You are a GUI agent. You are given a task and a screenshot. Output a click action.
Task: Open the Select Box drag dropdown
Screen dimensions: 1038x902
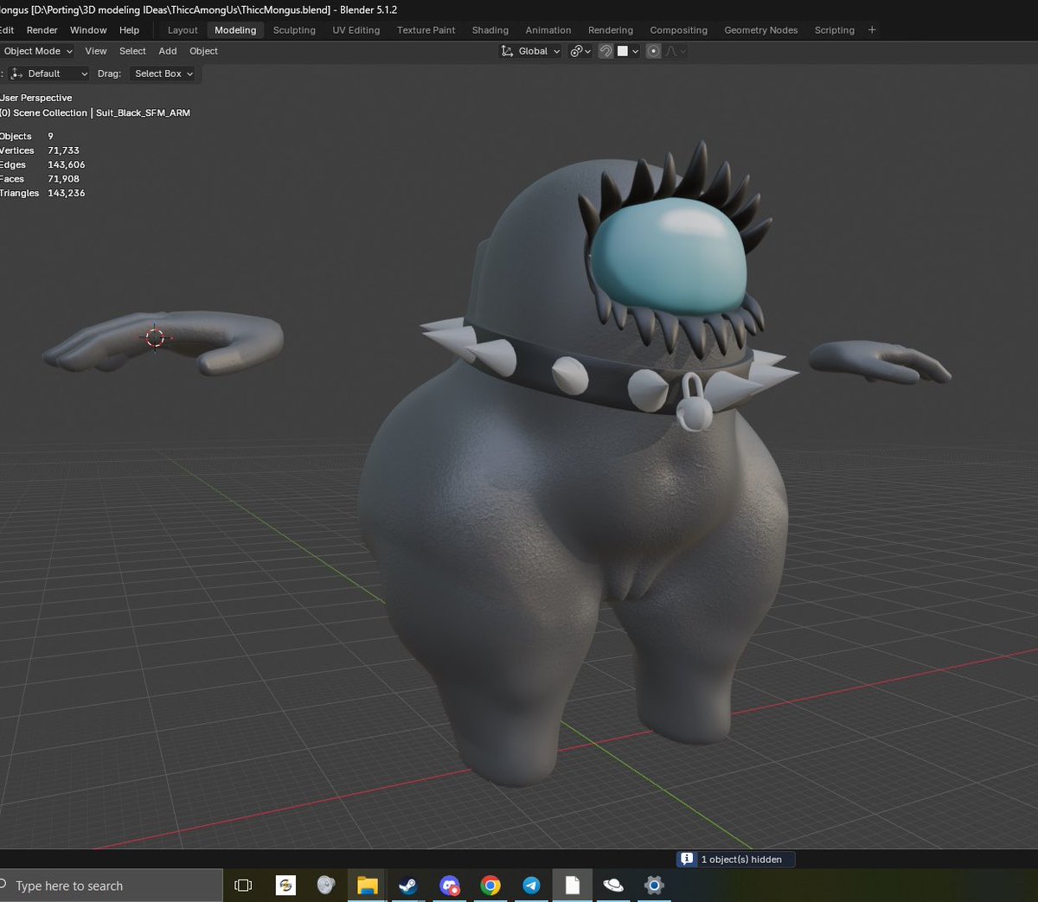[163, 74]
